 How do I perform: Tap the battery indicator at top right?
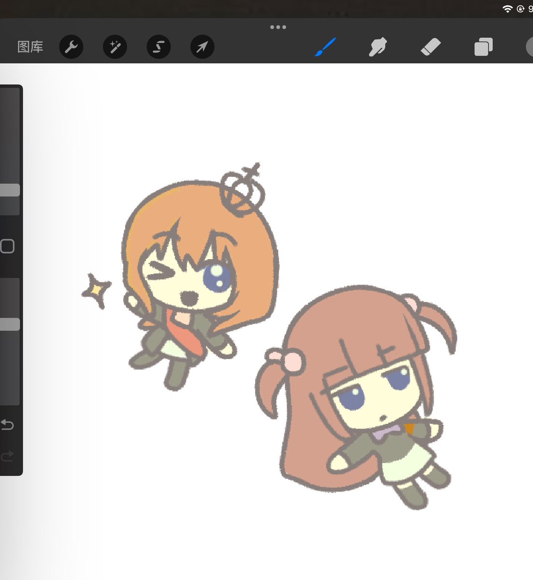coord(530,7)
